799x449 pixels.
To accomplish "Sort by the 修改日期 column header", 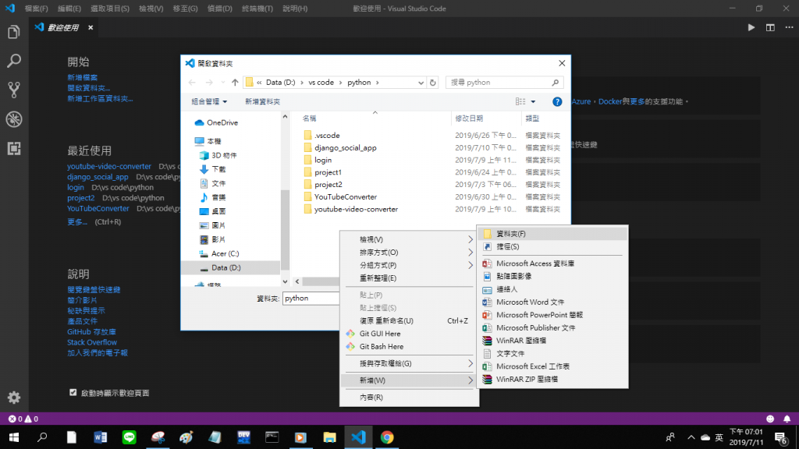I will click(x=469, y=118).
